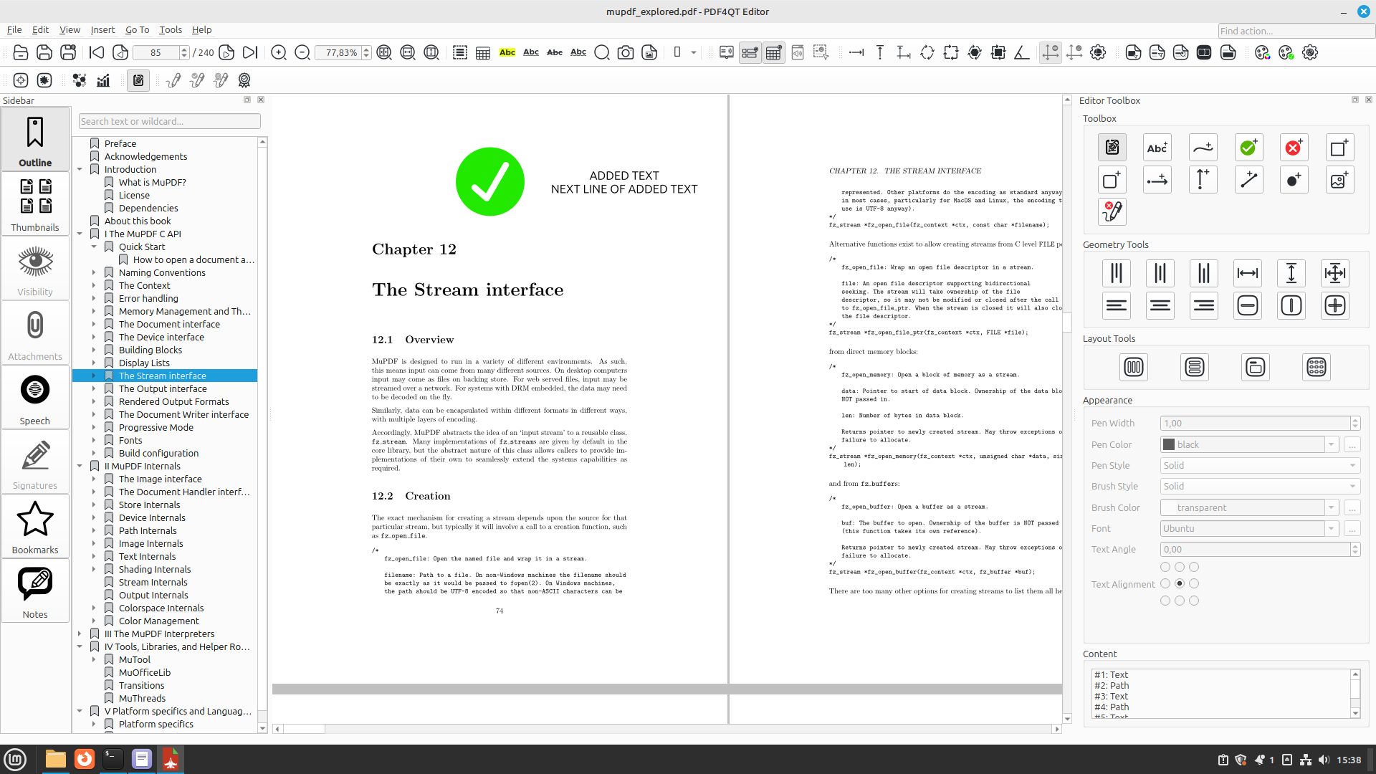
Task: Add a red cross mark stamp
Action: [1294, 148]
